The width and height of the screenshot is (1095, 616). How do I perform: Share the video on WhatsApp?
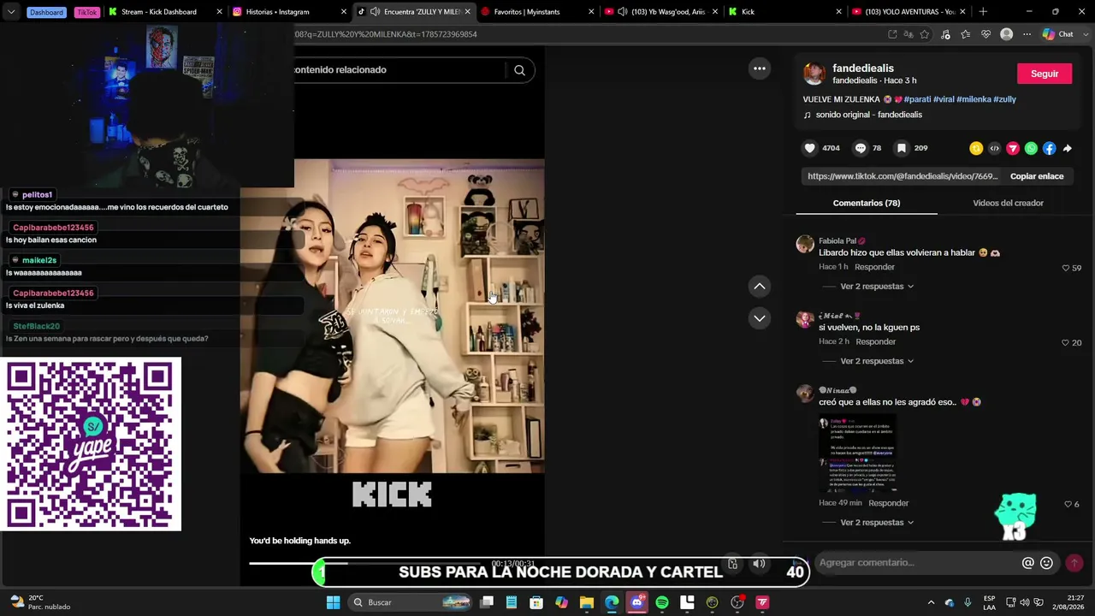click(x=1031, y=148)
